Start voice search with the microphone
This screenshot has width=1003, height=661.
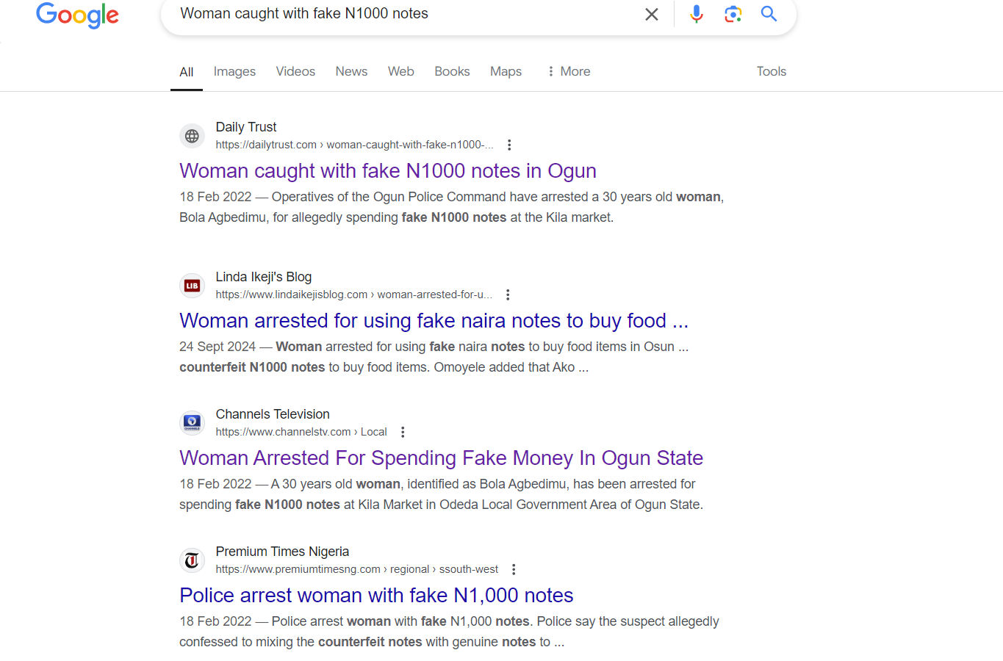[696, 14]
